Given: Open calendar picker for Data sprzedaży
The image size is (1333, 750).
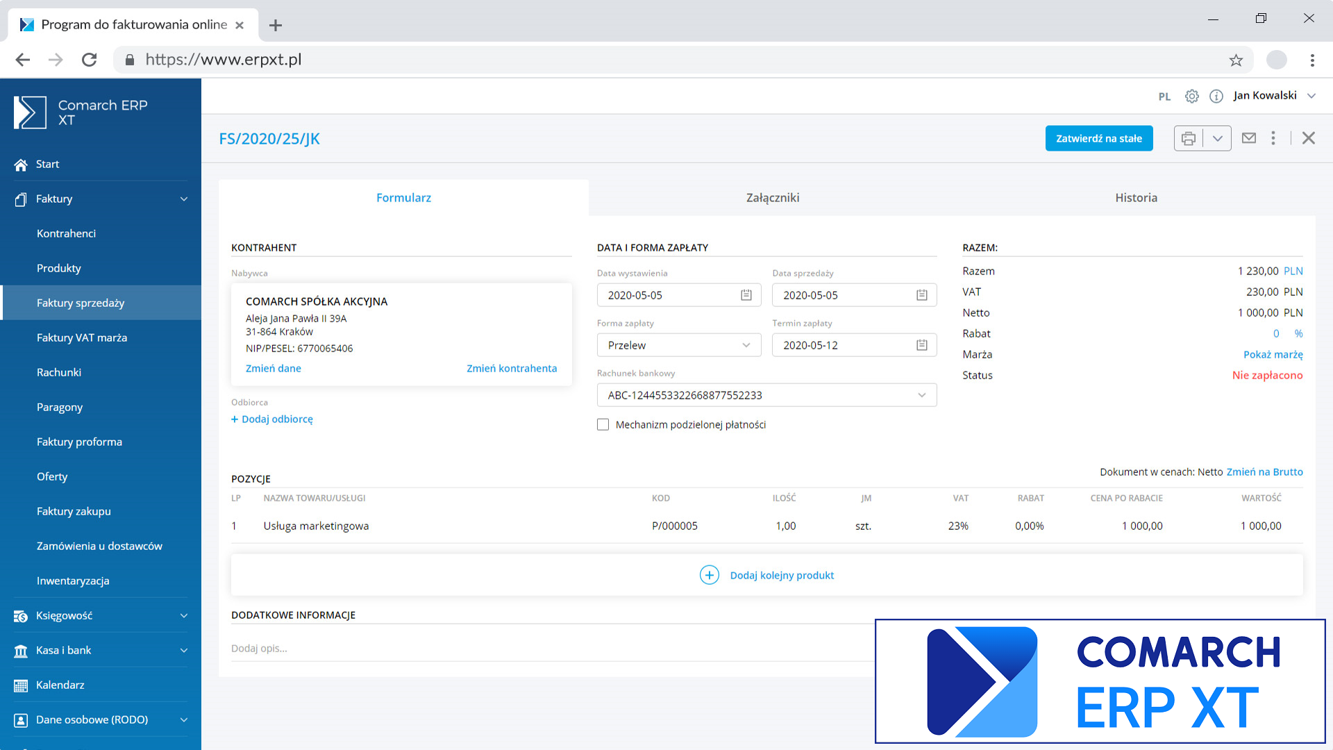Looking at the screenshot, I should point(922,295).
